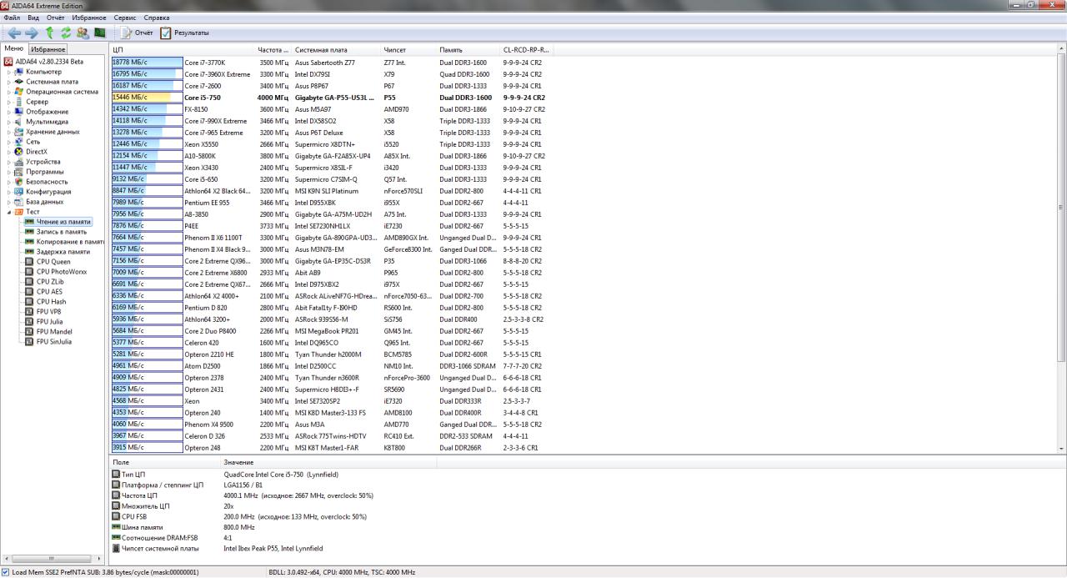Click the sidebar horizontal scrollbar
1067x578 pixels.
coord(53,559)
